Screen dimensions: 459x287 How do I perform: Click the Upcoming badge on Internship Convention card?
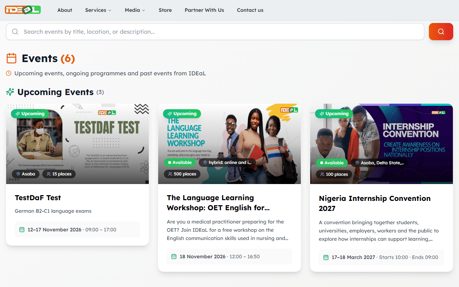pyautogui.click(x=334, y=114)
